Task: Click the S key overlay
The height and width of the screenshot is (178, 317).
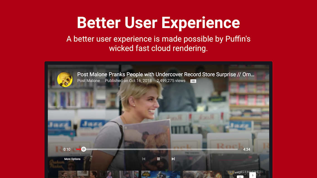Action: pyautogui.click(x=252, y=175)
